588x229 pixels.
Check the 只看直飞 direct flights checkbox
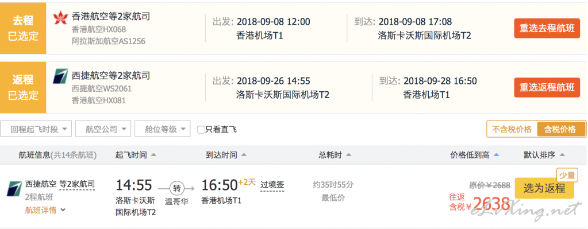tap(201, 130)
